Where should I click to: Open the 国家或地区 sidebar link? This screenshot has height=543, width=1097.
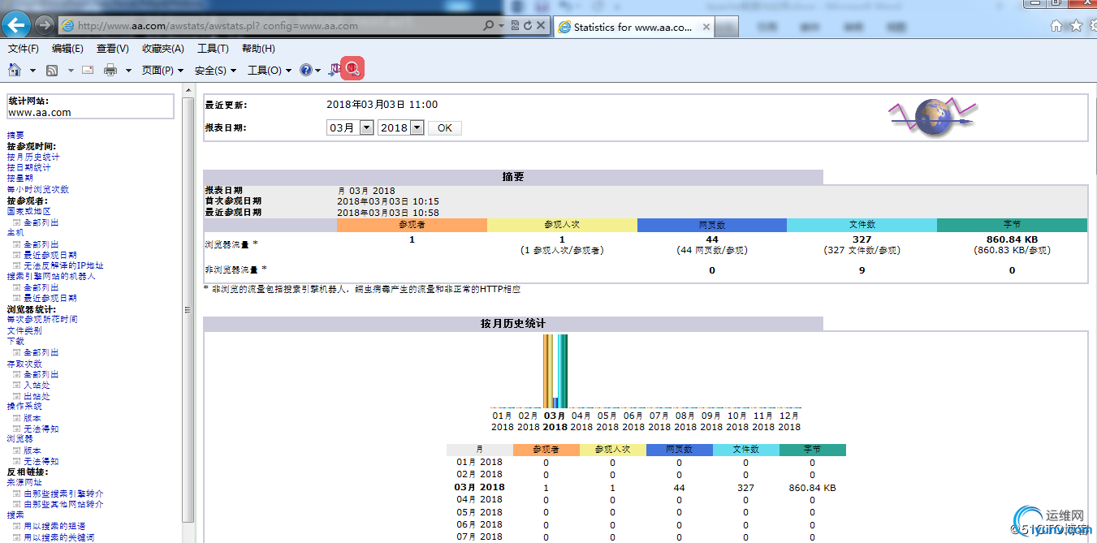point(29,211)
